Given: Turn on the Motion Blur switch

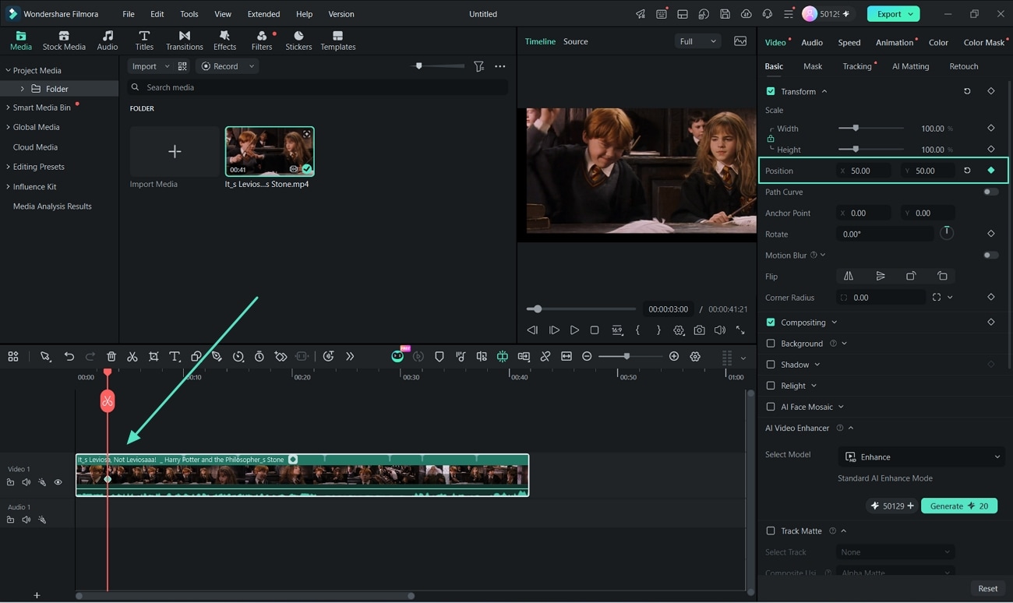Looking at the screenshot, I should click(990, 255).
